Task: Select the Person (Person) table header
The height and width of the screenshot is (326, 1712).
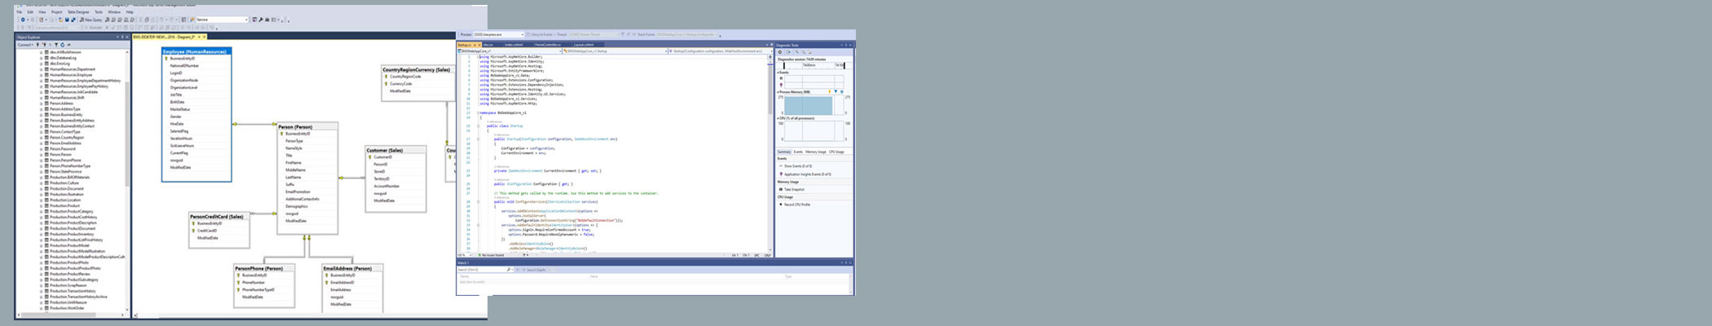Action: pyautogui.click(x=307, y=126)
